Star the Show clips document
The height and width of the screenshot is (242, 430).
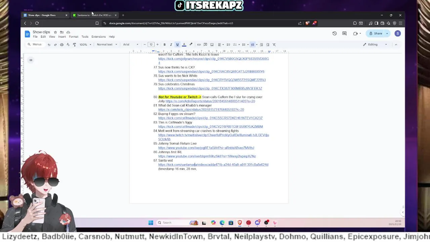pyautogui.click(x=55, y=32)
